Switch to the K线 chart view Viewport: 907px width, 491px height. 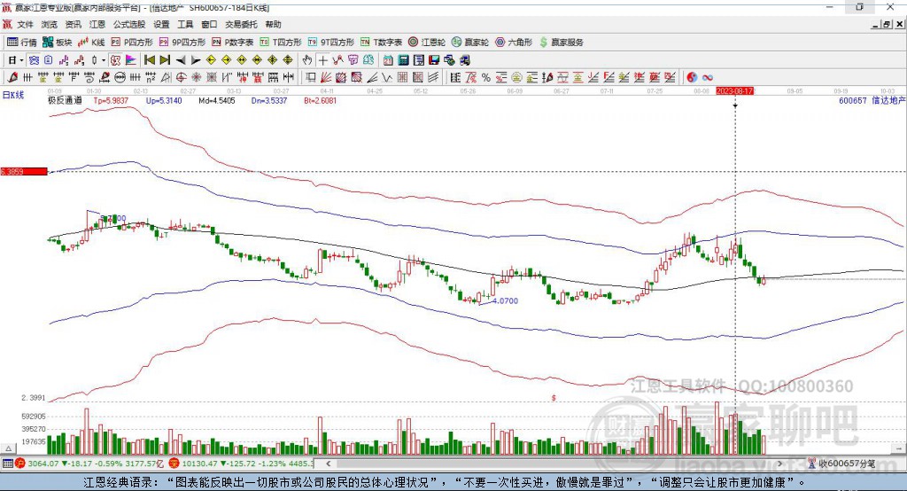click(x=91, y=43)
